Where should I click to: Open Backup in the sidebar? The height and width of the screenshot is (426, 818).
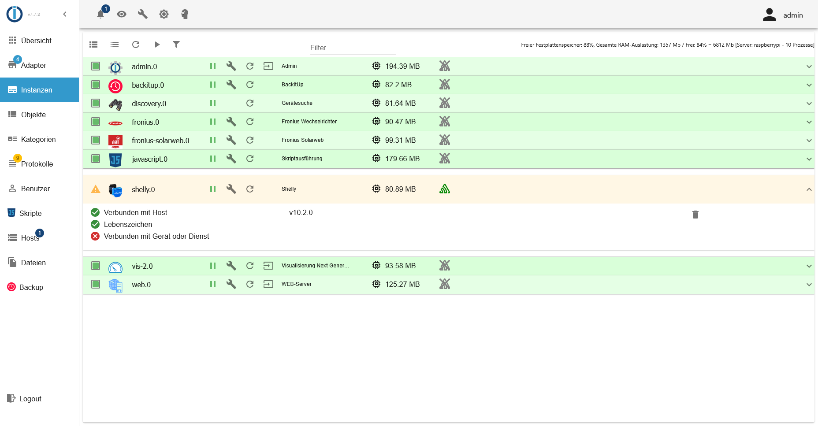40,287
